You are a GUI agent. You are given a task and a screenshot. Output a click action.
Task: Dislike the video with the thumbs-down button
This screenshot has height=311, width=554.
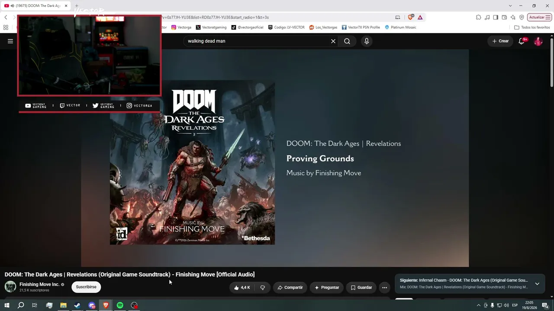coord(263,287)
